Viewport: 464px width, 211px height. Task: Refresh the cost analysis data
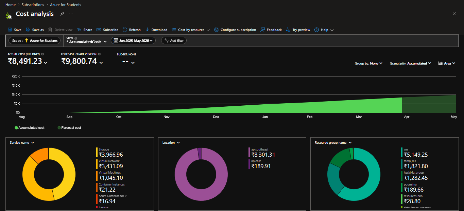pos(132,30)
